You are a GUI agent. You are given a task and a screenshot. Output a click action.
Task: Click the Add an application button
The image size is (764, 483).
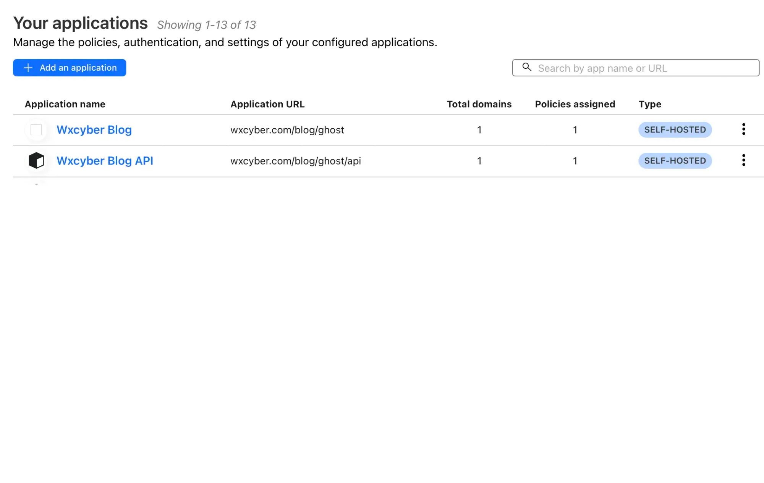pos(69,67)
